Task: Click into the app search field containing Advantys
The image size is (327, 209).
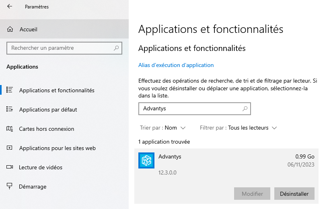Action: (189, 109)
